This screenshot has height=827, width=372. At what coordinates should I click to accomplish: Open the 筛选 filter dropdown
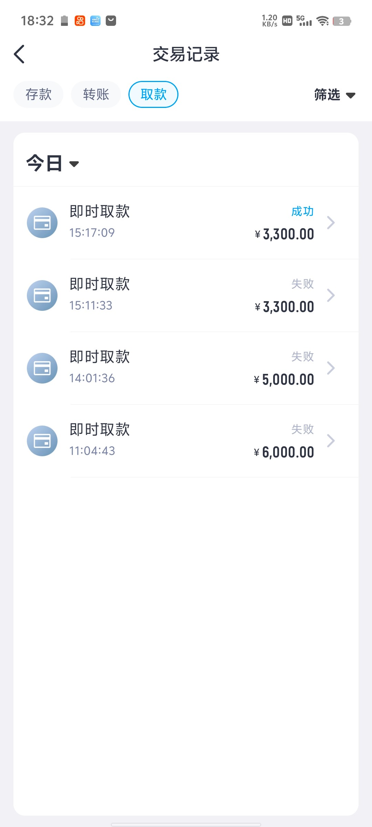pyautogui.click(x=334, y=95)
